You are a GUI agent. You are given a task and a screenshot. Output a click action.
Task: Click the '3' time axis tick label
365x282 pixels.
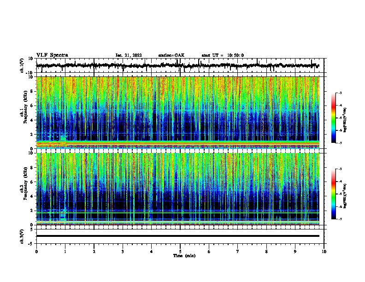pyautogui.click(x=123, y=252)
